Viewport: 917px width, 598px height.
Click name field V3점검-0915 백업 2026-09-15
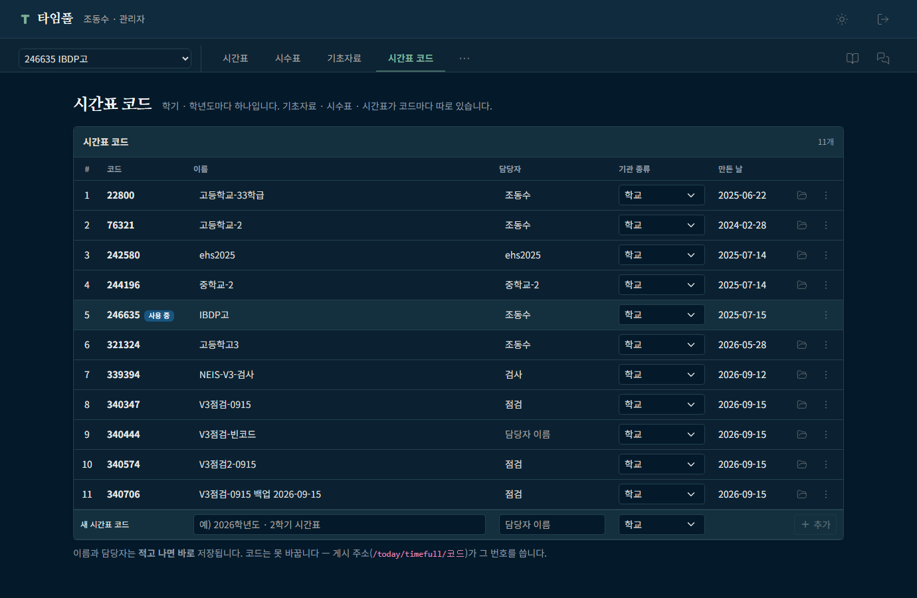click(340, 494)
